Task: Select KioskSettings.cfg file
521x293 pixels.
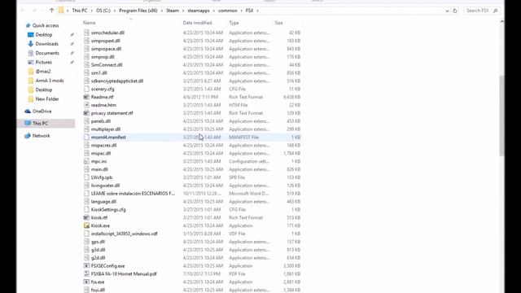Action: [108, 210]
